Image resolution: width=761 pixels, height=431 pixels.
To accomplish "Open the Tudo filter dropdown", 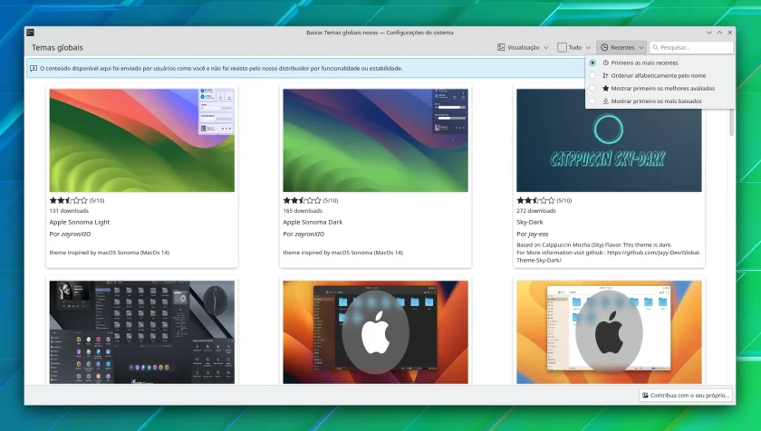I will tap(574, 47).
